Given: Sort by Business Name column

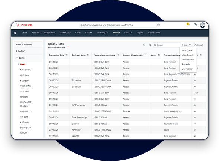Looking at the screenshot, I should (x=88, y=55).
